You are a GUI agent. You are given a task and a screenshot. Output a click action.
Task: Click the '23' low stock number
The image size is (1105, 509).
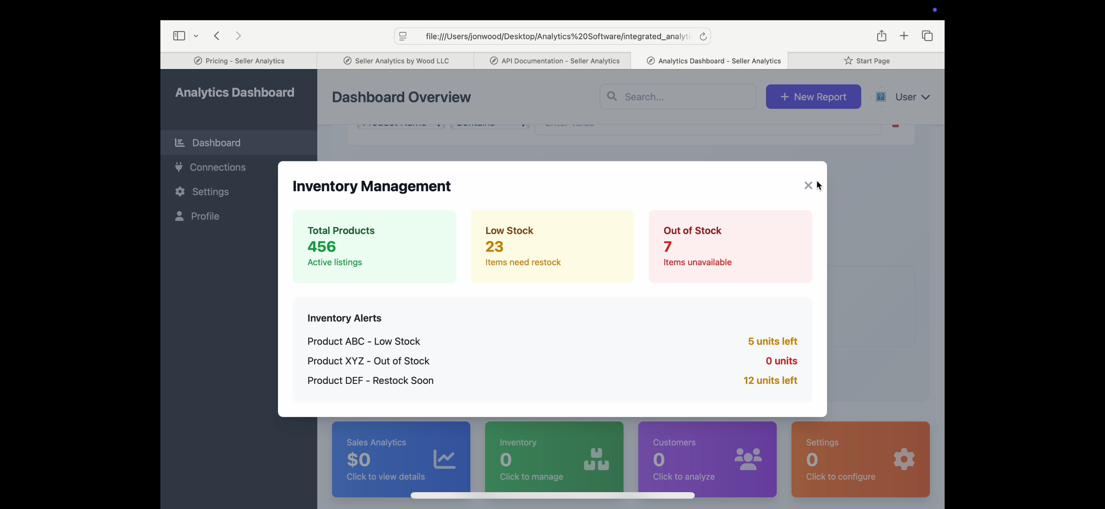[494, 247]
